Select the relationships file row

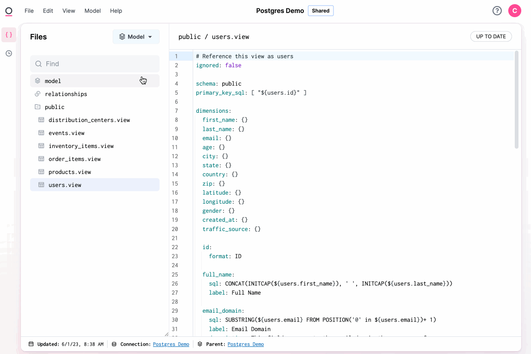tap(95, 94)
